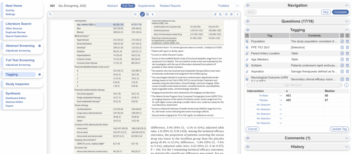Screen dimensions: 352x154
Task: Zoom in on the document
Action: [x=231, y=14]
